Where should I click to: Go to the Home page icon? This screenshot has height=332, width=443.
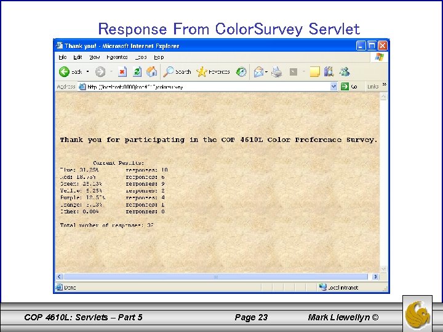[152, 72]
